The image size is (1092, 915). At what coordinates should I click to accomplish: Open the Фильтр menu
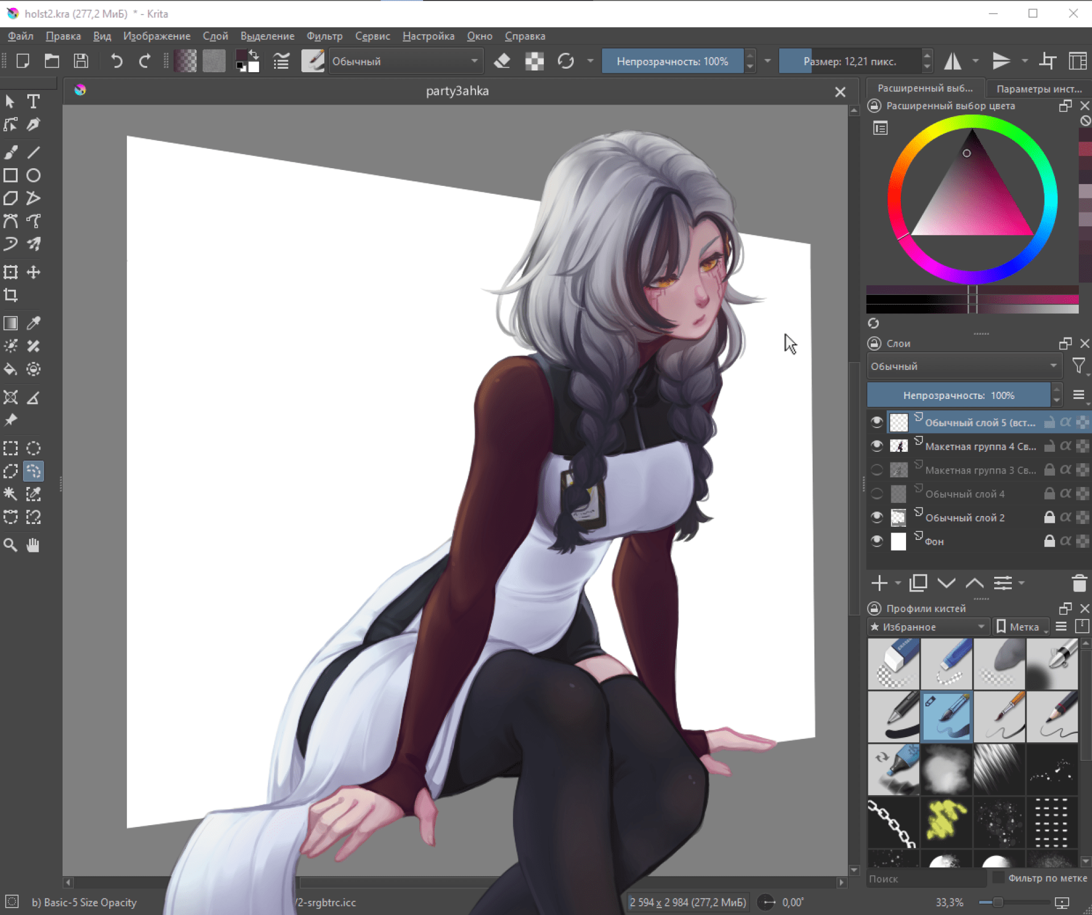(x=324, y=36)
